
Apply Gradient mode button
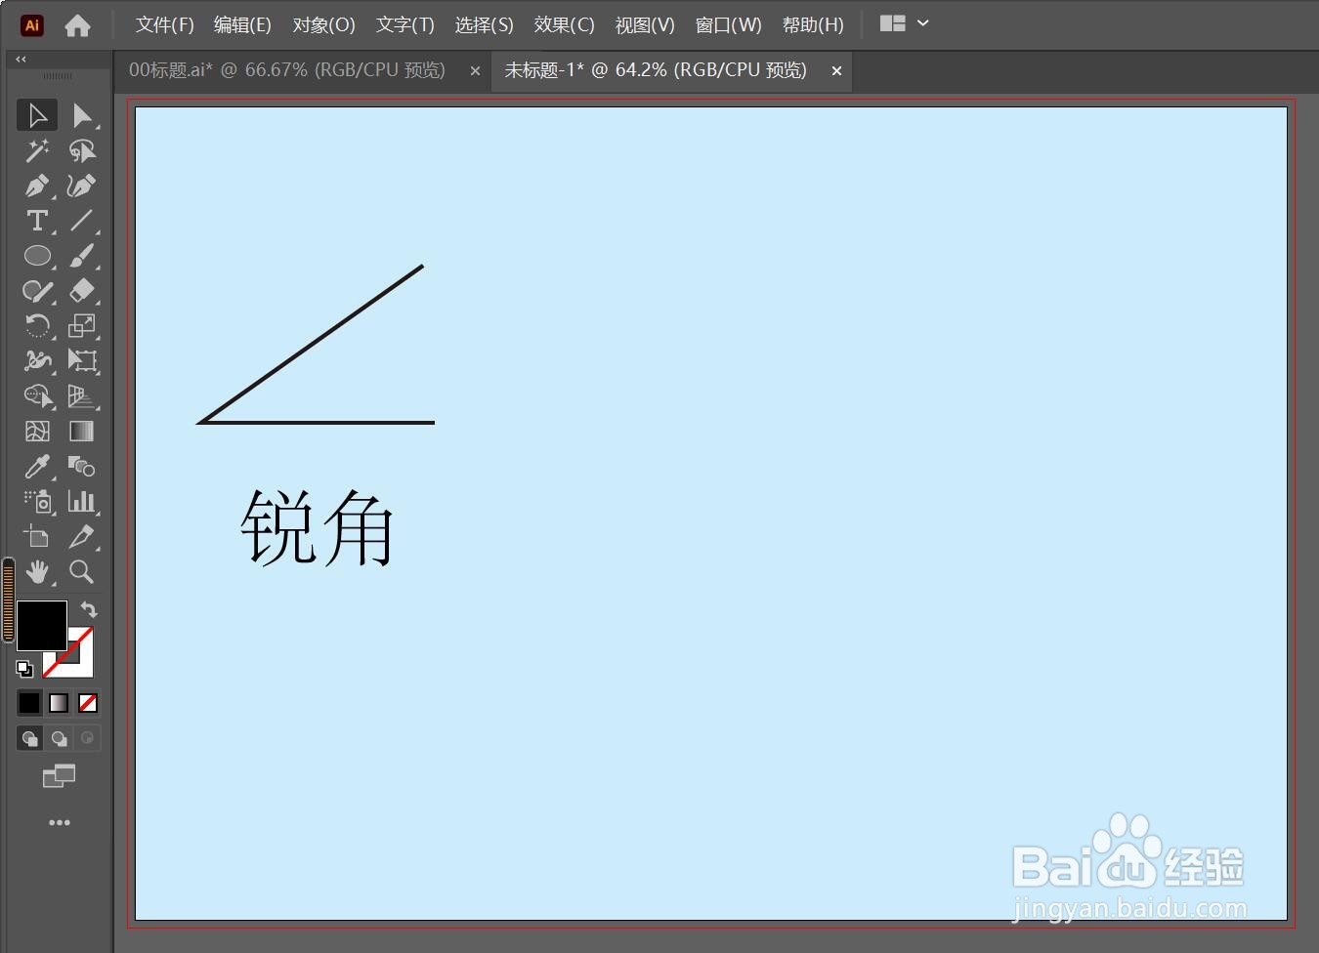[59, 703]
